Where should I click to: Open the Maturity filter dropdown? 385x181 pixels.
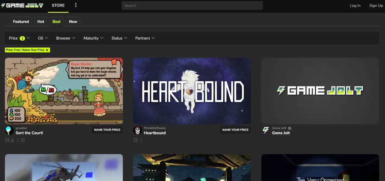(x=94, y=38)
